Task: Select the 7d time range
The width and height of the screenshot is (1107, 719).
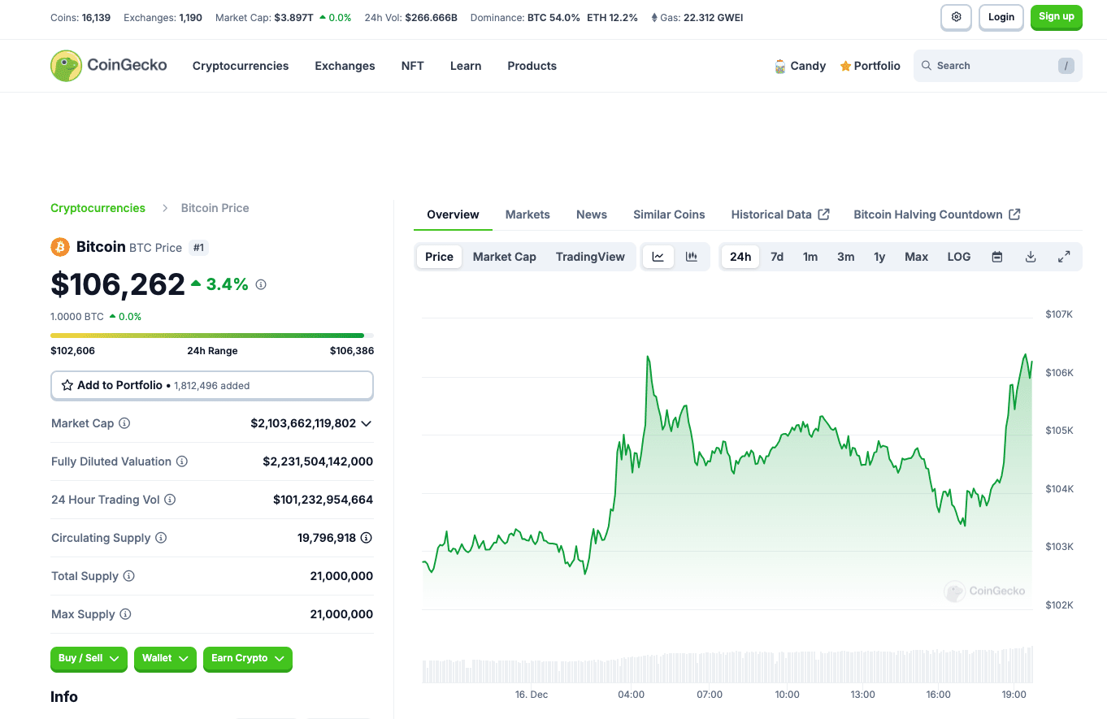Action: coord(777,257)
